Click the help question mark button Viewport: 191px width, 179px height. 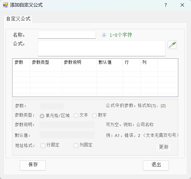point(166,5)
